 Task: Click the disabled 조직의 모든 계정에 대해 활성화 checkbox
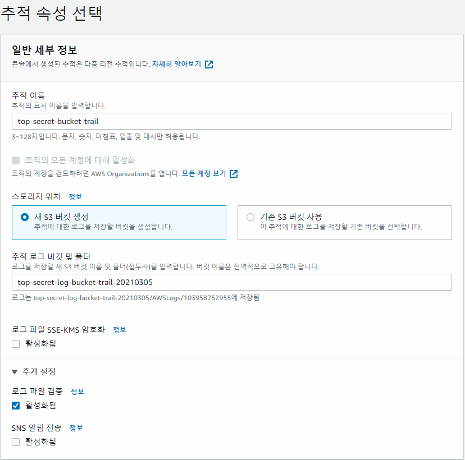tap(16, 160)
